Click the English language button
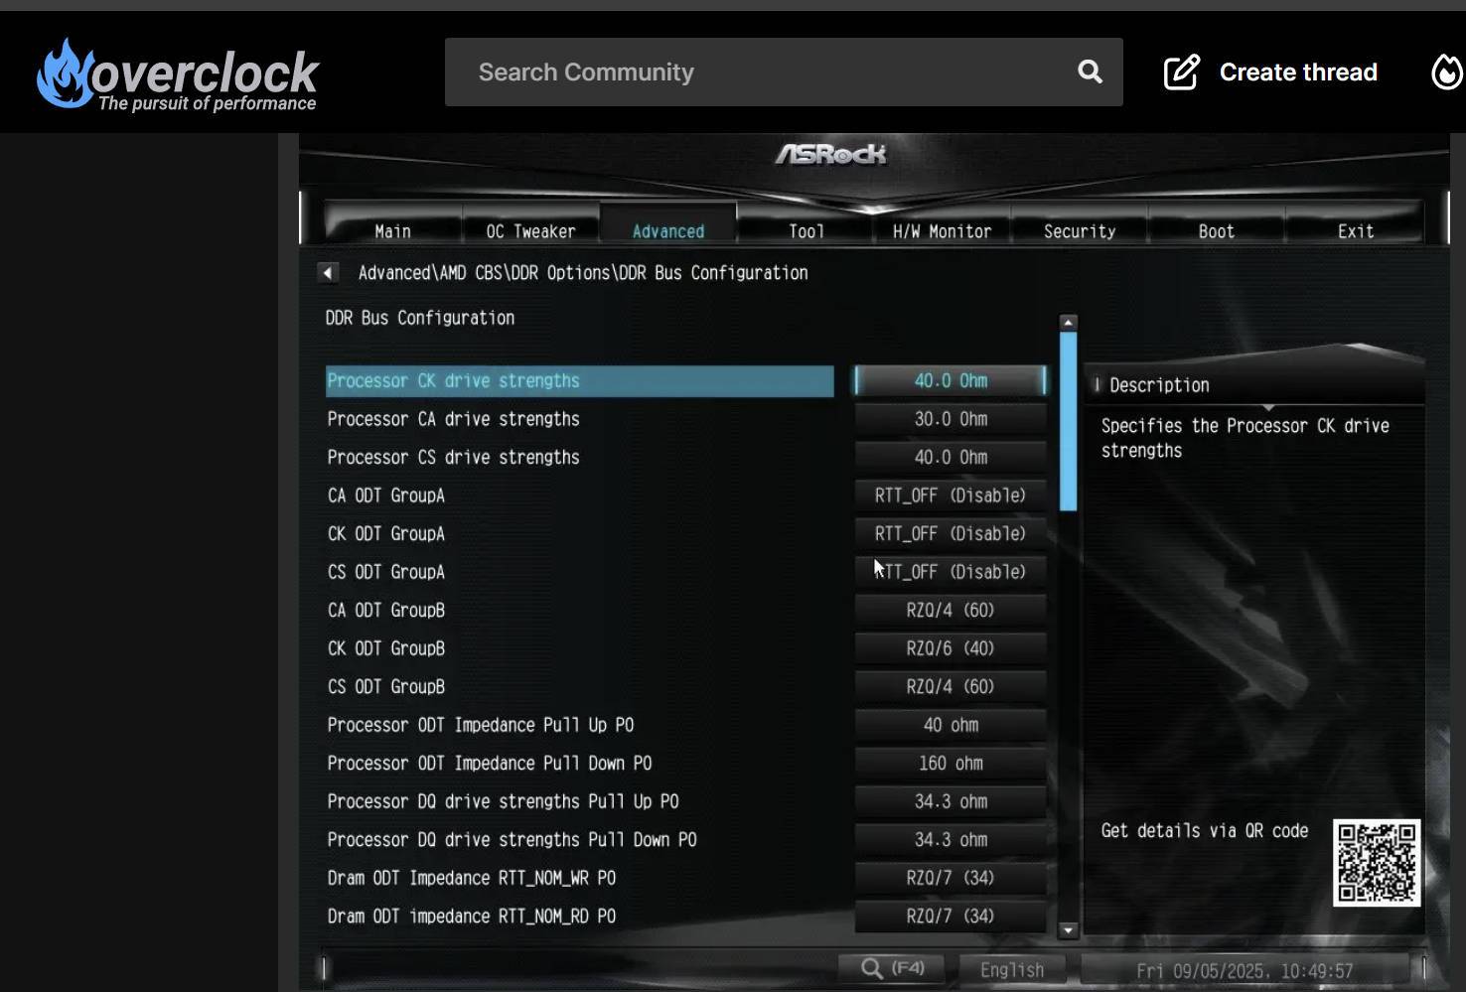The height and width of the screenshot is (992, 1466). click(1011, 969)
